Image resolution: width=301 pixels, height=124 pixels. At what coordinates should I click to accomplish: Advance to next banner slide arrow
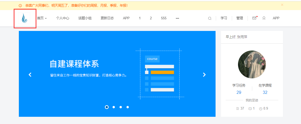[204, 75]
